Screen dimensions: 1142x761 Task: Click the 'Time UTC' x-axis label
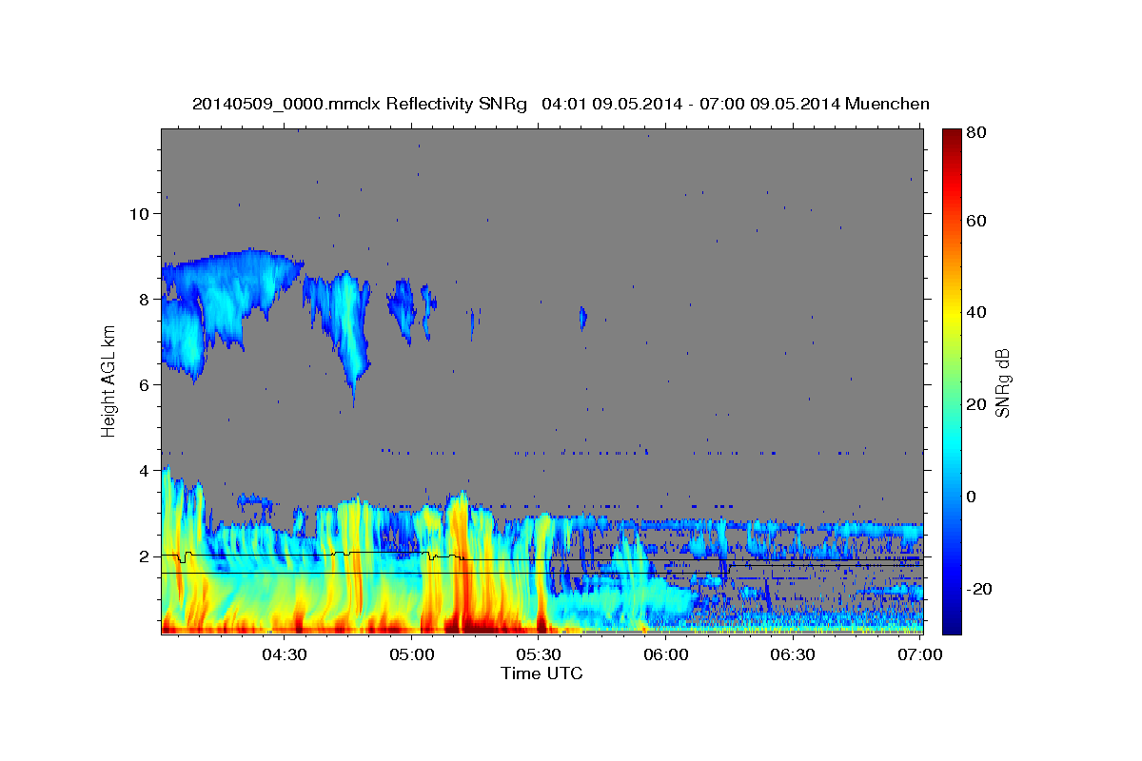(x=541, y=673)
